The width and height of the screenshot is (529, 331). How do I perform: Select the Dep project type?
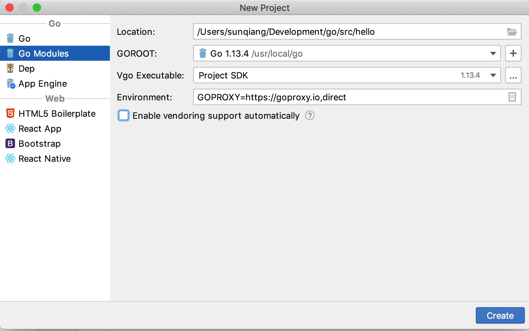(55, 68)
